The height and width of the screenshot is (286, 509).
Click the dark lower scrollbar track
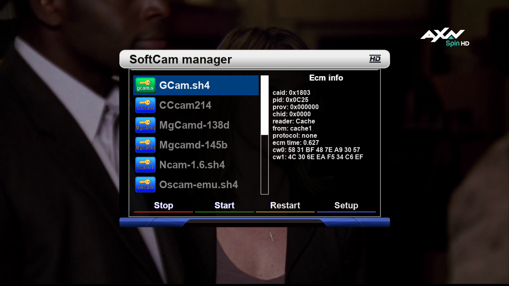(265, 164)
